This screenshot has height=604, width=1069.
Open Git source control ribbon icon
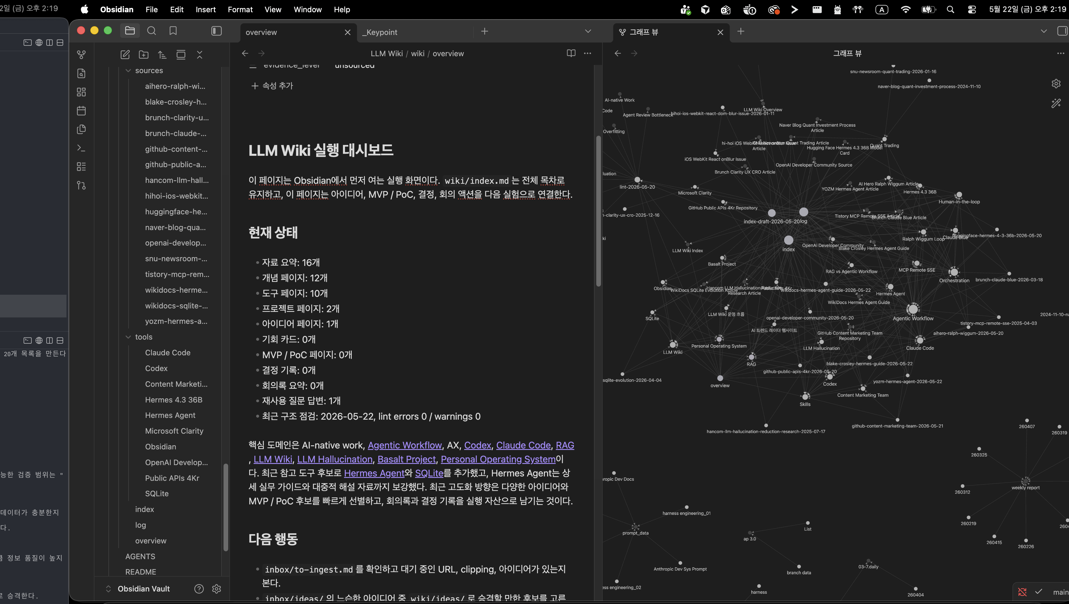[81, 186]
